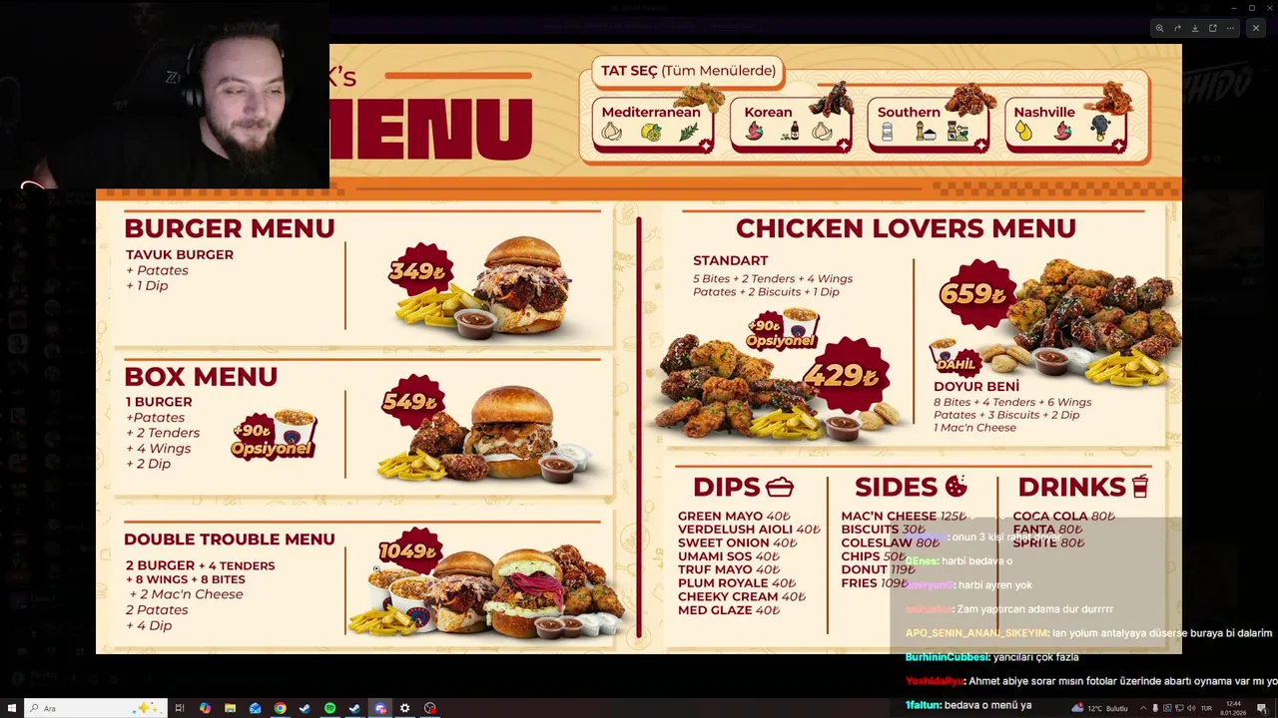1278x718 pixels.
Task: Open the clock and calendar showing 12:44
Action: 1235,708
